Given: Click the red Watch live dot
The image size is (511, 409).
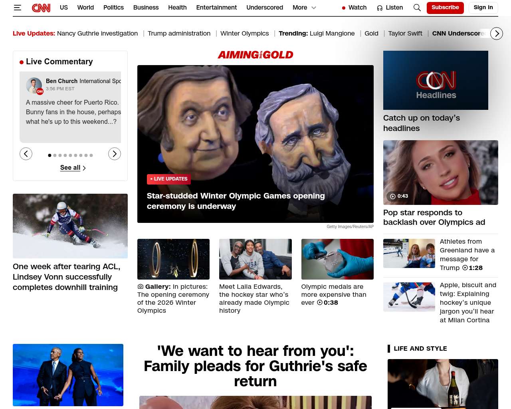Looking at the screenshot, I should point(344,8).
